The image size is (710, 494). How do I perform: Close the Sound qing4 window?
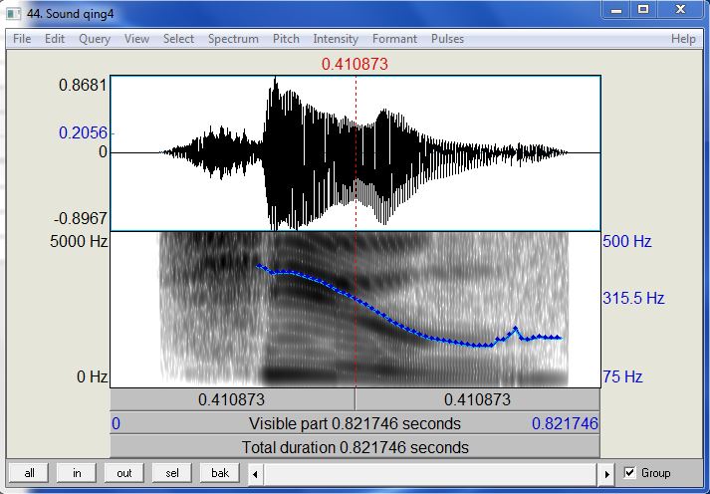coord(680,9)
